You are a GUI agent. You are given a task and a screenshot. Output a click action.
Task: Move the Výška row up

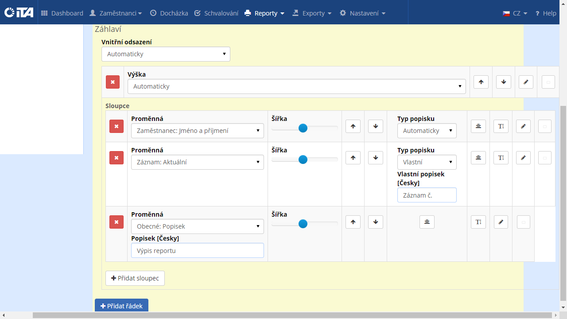[x=481, y=82]
